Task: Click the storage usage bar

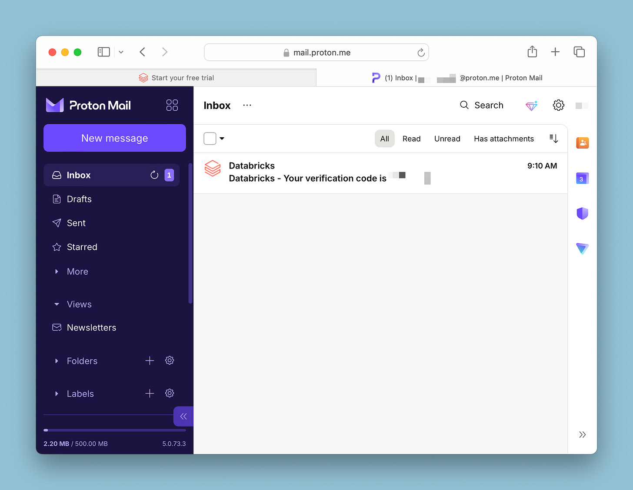Action: (x=115, y=430)
